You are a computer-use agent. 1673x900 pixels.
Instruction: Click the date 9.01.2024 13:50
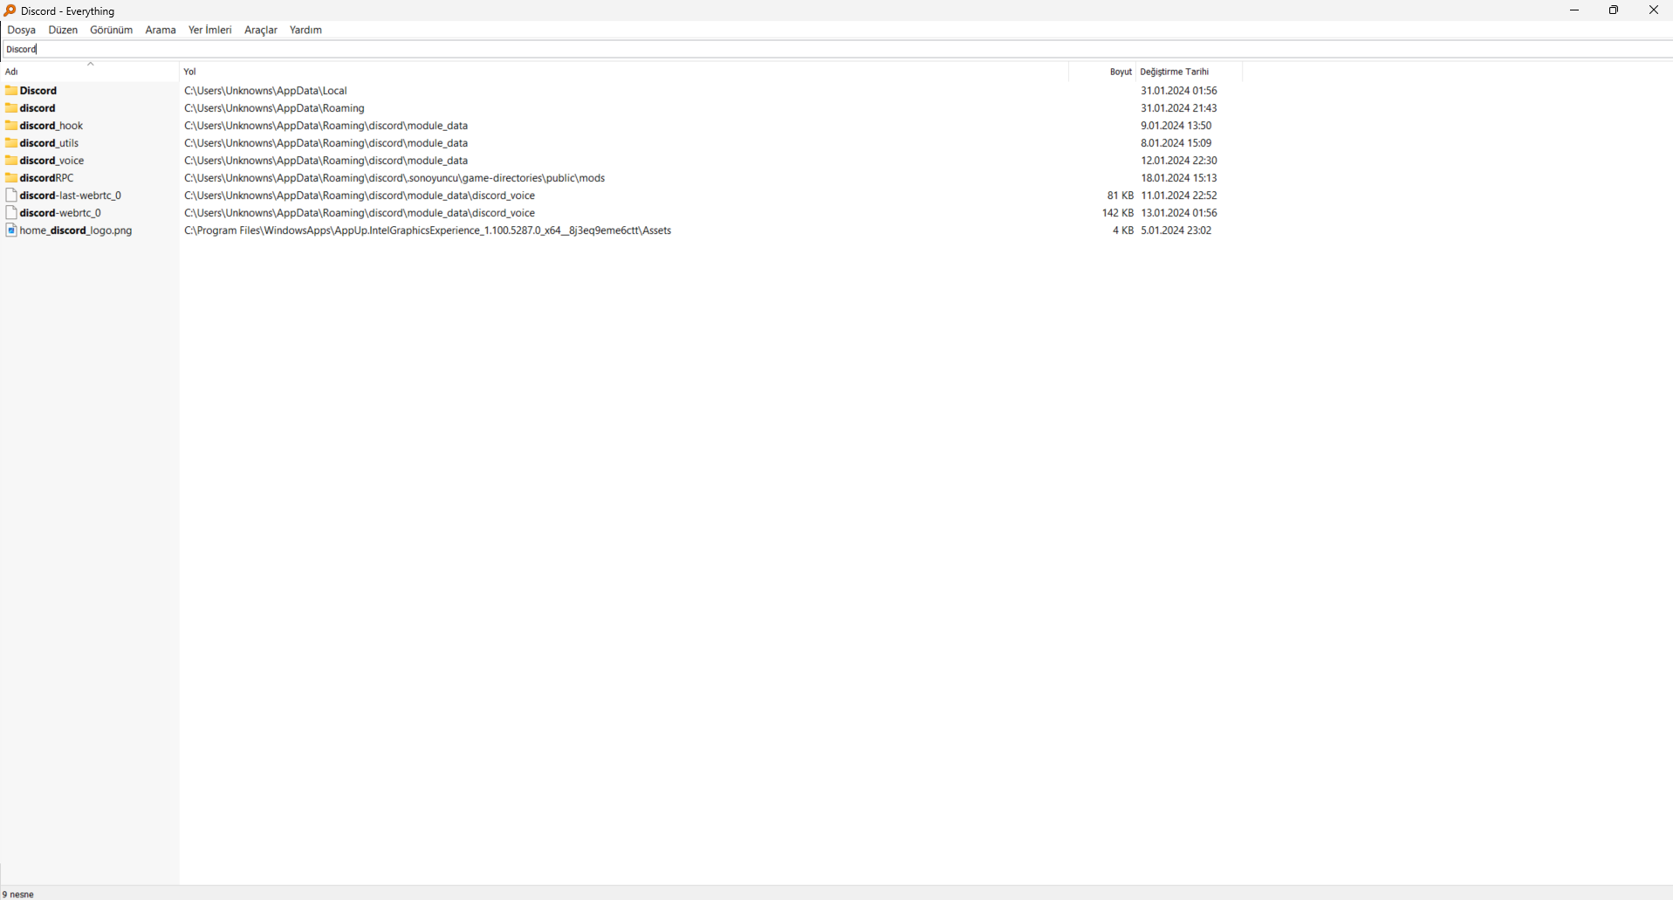[1176, 126]
